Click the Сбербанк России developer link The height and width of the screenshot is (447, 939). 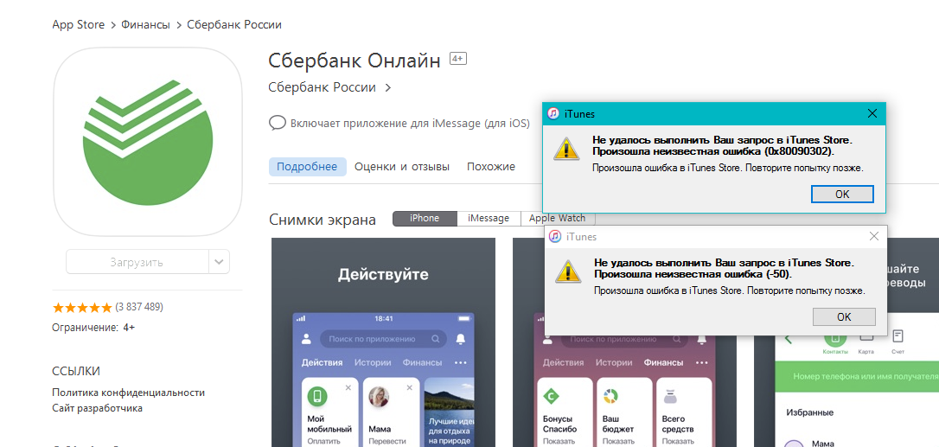click(323, 87)
